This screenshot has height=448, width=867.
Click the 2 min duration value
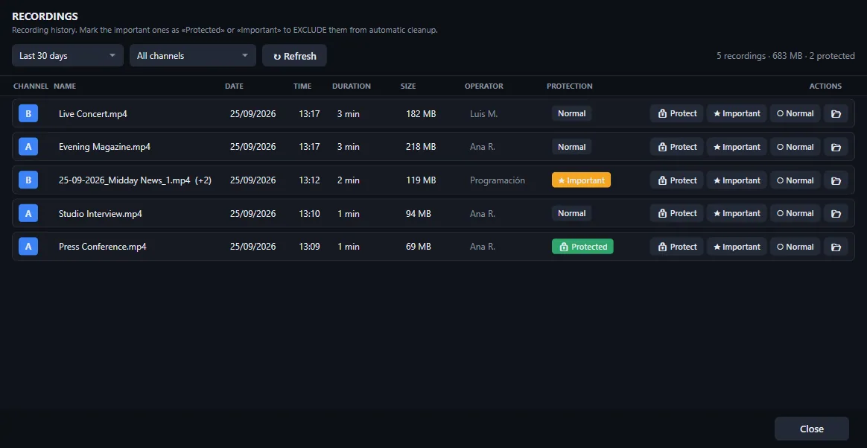pos(349,180)
